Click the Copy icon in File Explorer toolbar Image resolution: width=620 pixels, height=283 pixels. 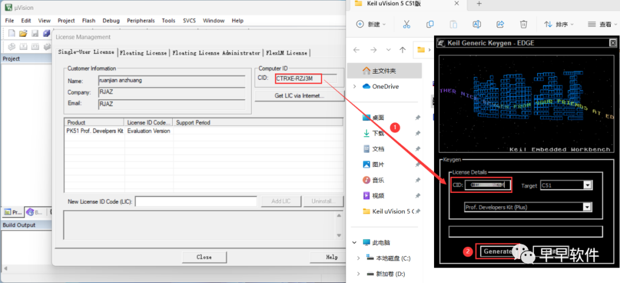tap(430, 25)
